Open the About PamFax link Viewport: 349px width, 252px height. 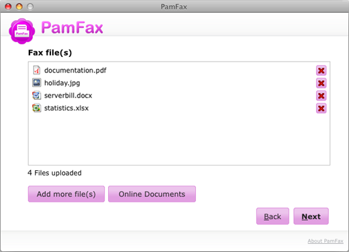(x=326, y=241)
